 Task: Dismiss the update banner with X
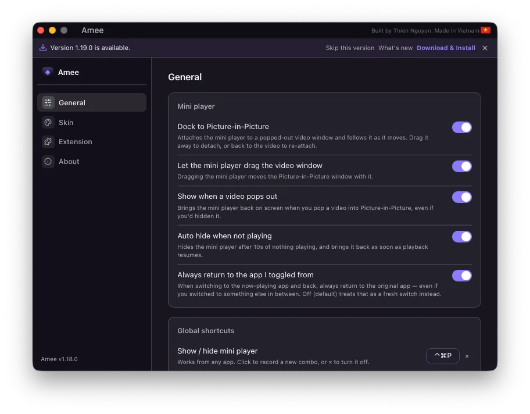[485, 48]
